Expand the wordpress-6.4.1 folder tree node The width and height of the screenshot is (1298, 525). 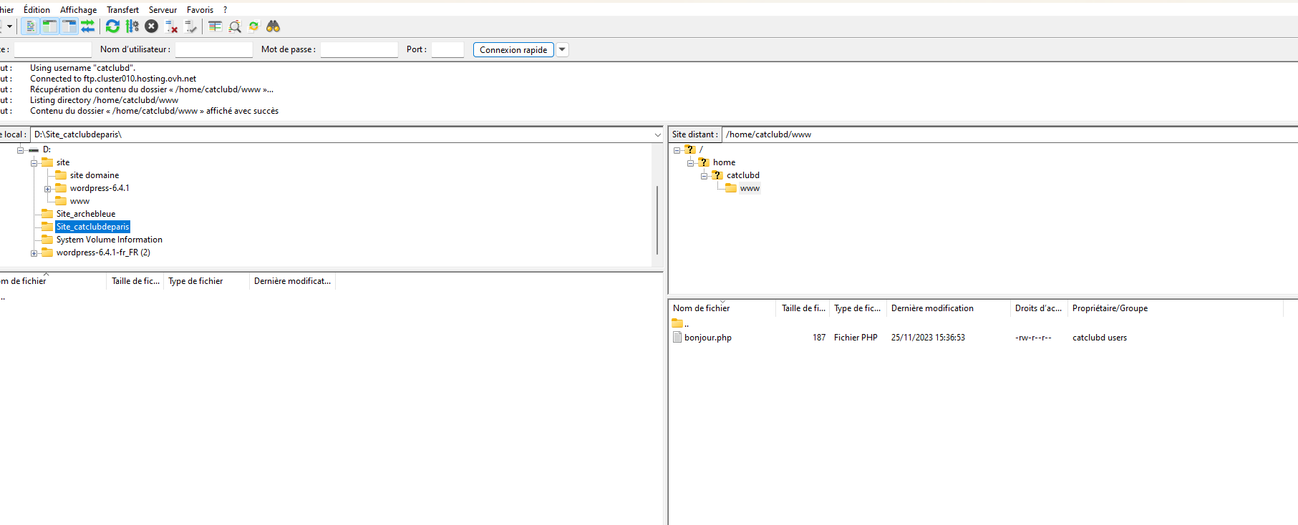(x=47, y=189)
